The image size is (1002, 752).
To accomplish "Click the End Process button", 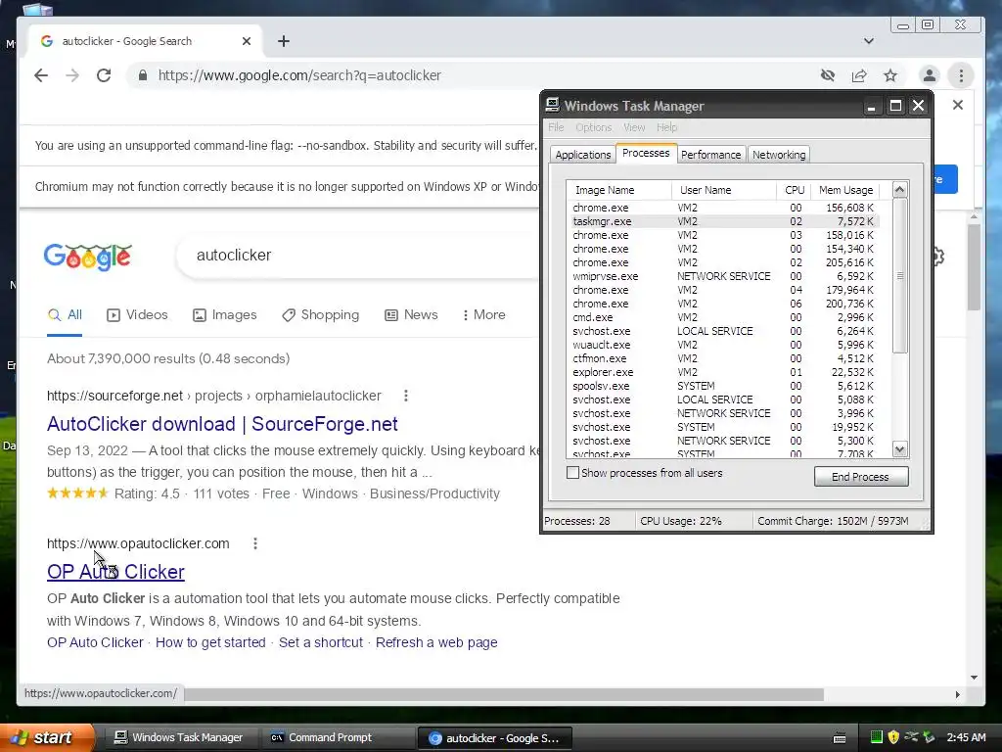I will (x=861, y=477).
